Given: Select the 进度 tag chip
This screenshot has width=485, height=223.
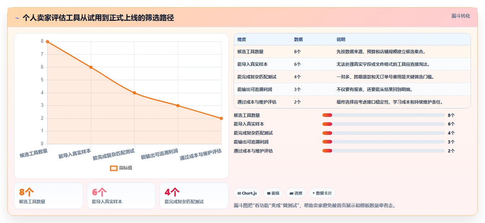Looking at the screenshot, I should coord(296,193).
